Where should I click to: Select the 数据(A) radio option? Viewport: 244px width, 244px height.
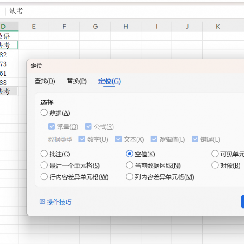click(x=44, y=113)
